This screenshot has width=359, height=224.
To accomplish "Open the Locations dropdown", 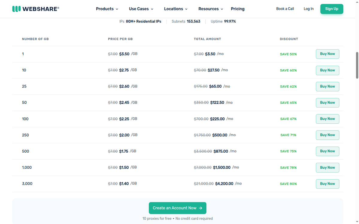I will (176, 9).
